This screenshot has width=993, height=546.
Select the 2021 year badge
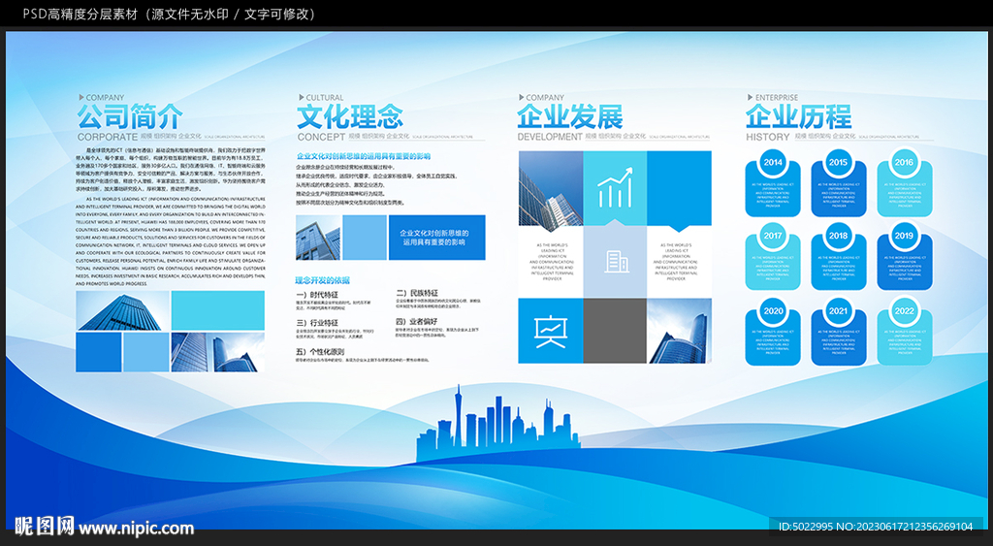(x=838, y=311)
